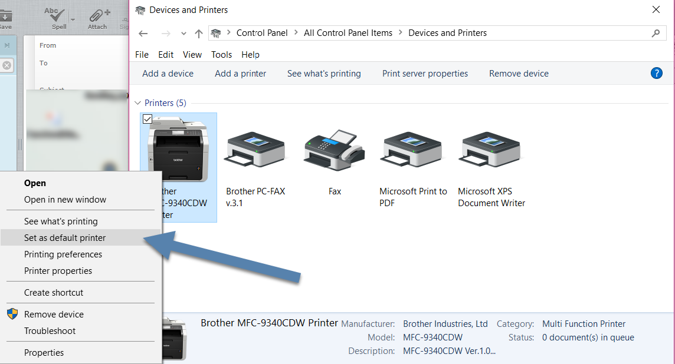Go forward with the right arrow button
Viewport: 675px width, 364px height.
(166, 34)
